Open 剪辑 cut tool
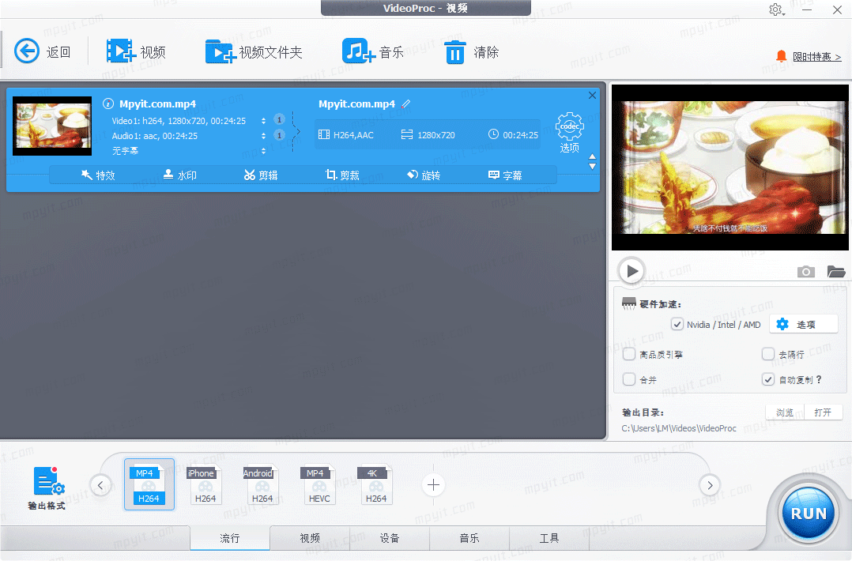852x561 pixels. [x=261, y=175]
